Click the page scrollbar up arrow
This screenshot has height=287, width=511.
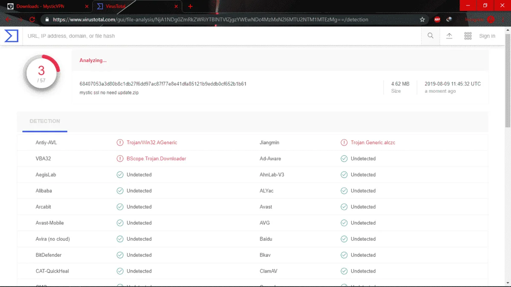click(508, 30)
